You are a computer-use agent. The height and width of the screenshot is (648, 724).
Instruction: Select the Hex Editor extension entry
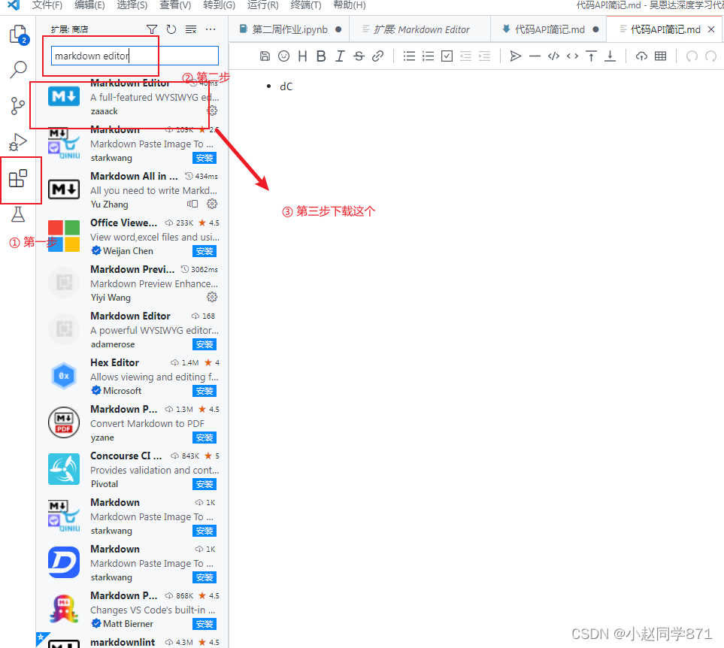point(132,377)
